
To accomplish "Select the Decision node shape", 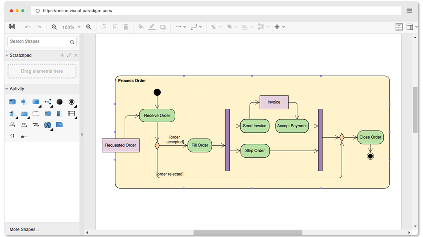I will (x=48, y=102).
